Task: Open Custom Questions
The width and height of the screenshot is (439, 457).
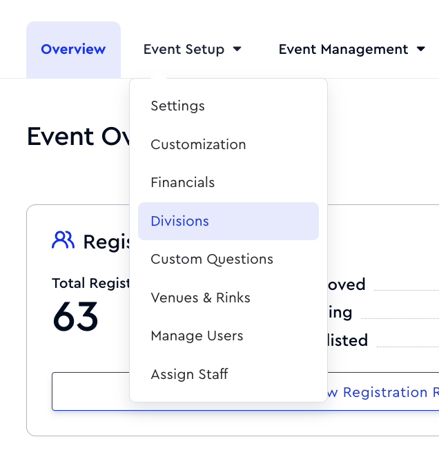Action: pos(228,260)
